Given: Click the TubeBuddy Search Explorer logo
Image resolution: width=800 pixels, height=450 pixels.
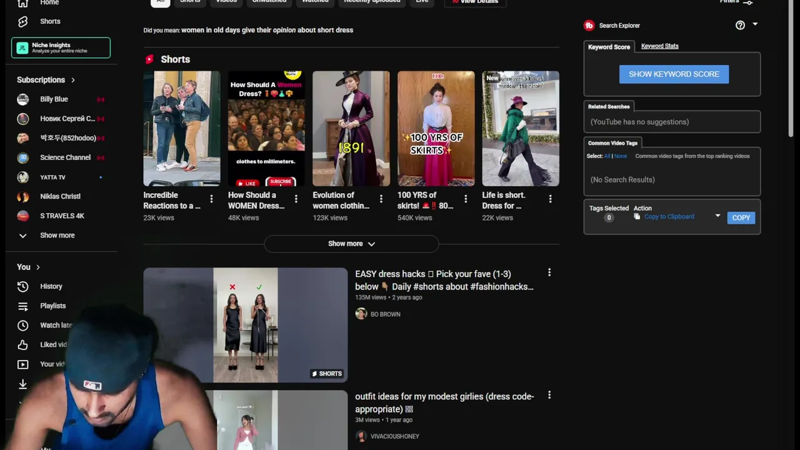Looking at the screenshot, I should tap(589, 26).
